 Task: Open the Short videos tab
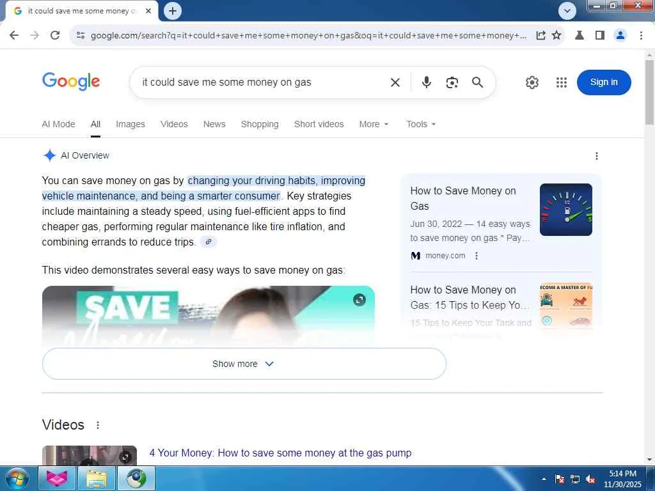(x=319, y=125)
